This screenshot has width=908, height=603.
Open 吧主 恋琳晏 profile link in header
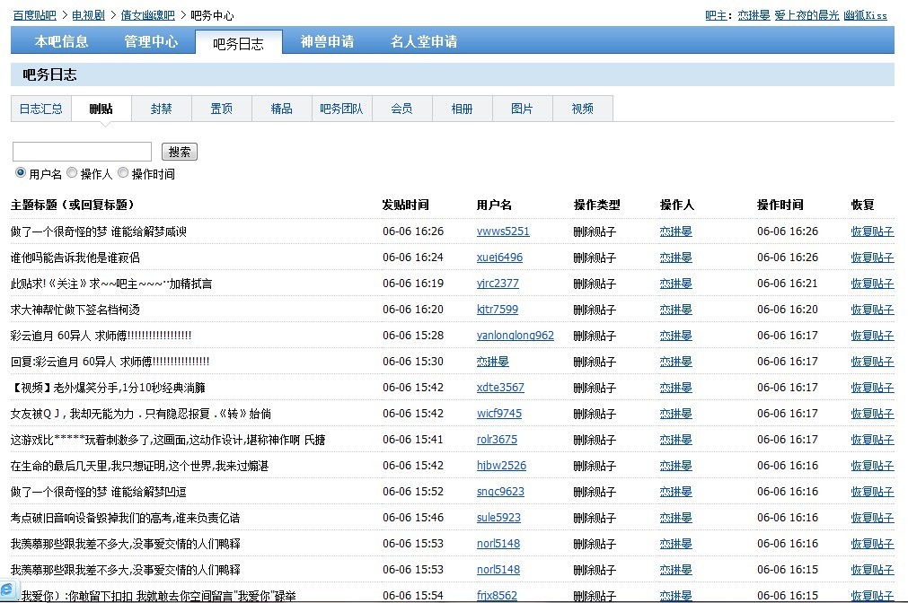[754, 15]
